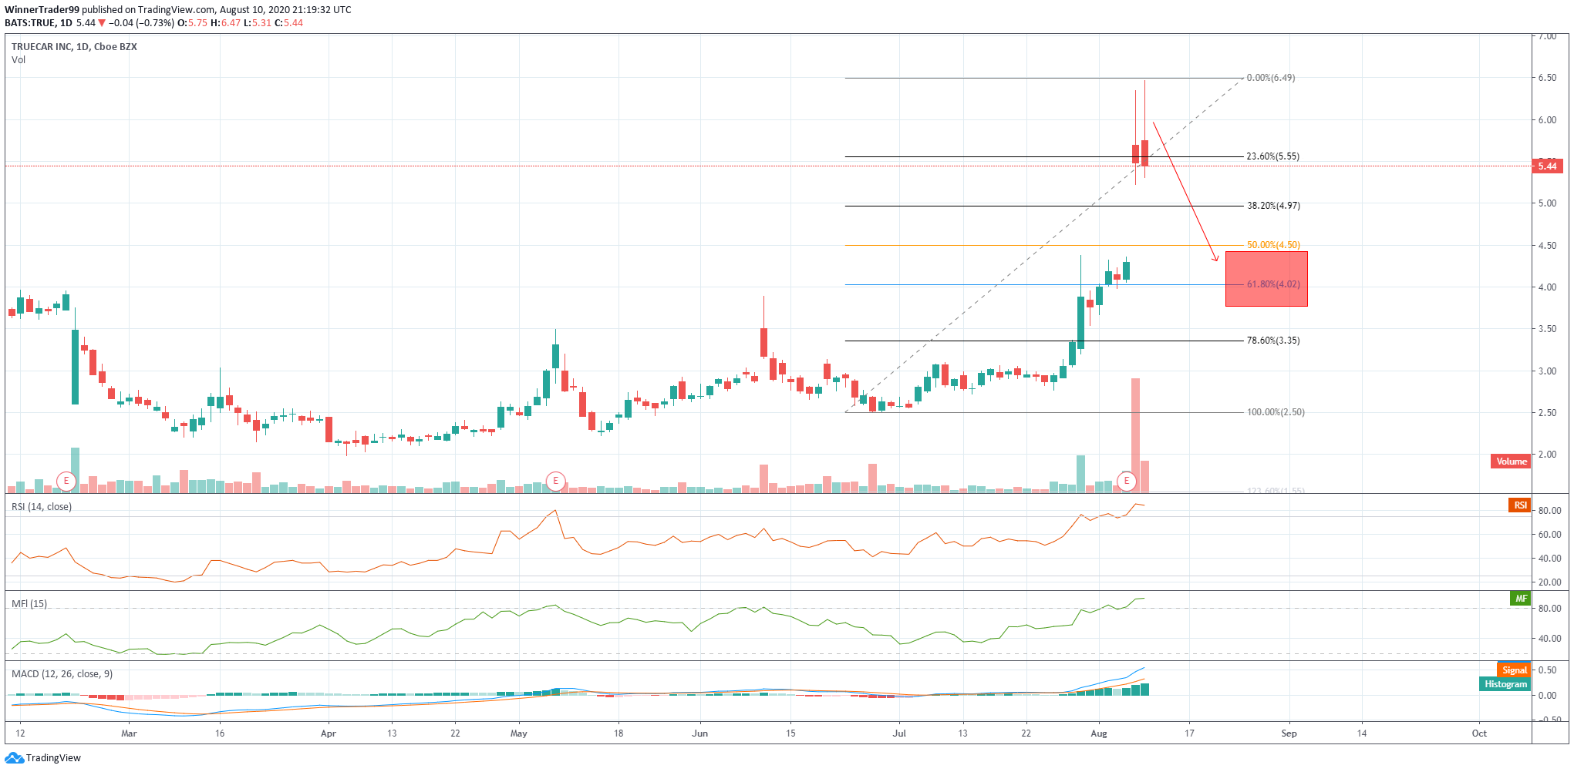Select the 38.20%(4.97) Fibonacci level label
The width and height of the screenshot is (1574, 772).
pos(1273,206)
